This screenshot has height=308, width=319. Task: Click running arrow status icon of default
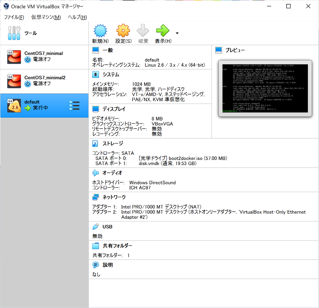(x=28, y=108)
